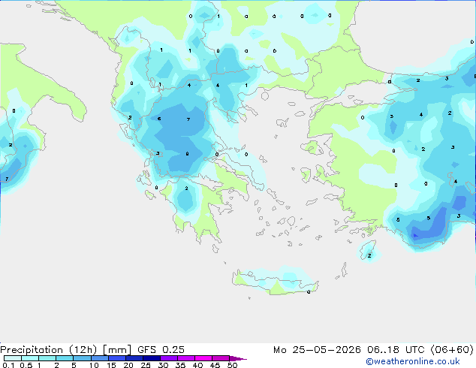
Task: Select the 35–40 mm magenta legend box
Action: (x=185, y=358)
